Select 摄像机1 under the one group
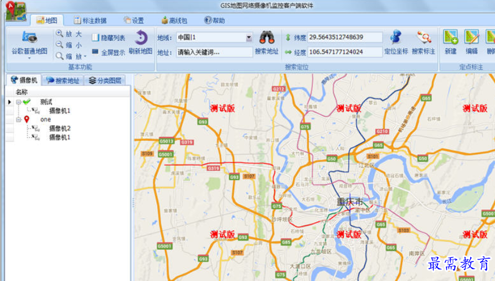The image size is (495, 281). click(x=60, y=137)
